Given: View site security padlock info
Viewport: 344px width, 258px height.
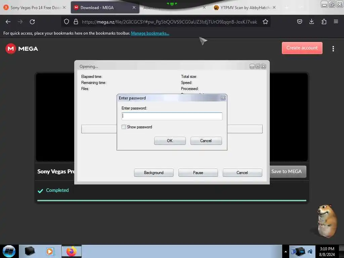Looking at the screenshot, I should point(76,21).
